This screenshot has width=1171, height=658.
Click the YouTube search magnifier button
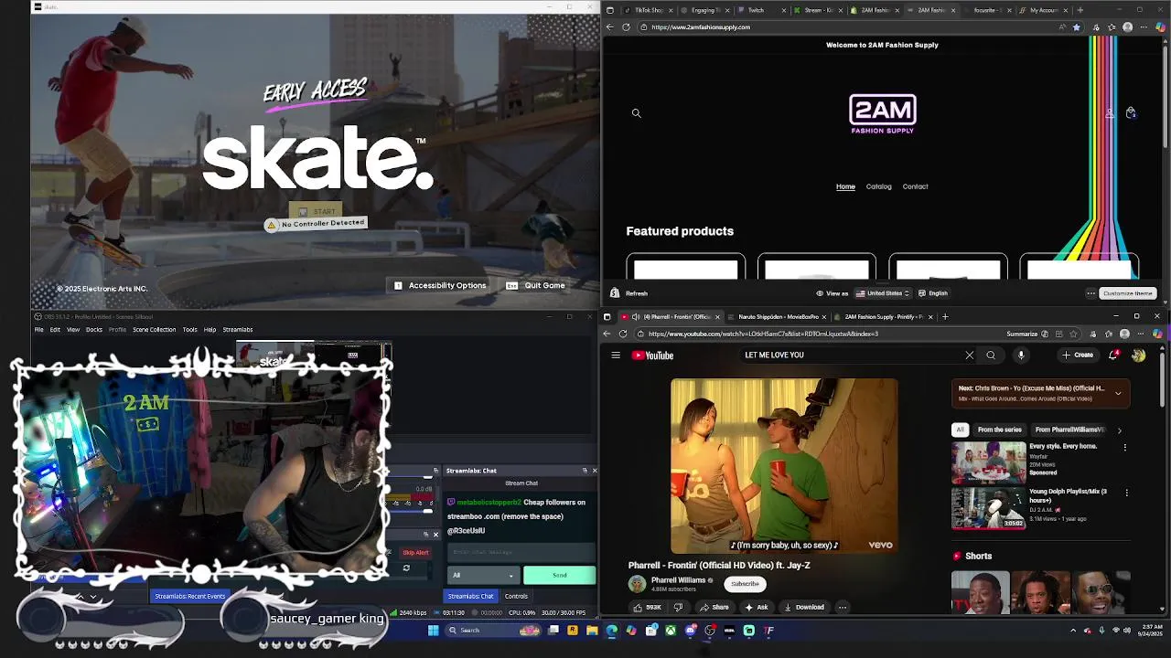pyautogui.click(x=991, y=356)
